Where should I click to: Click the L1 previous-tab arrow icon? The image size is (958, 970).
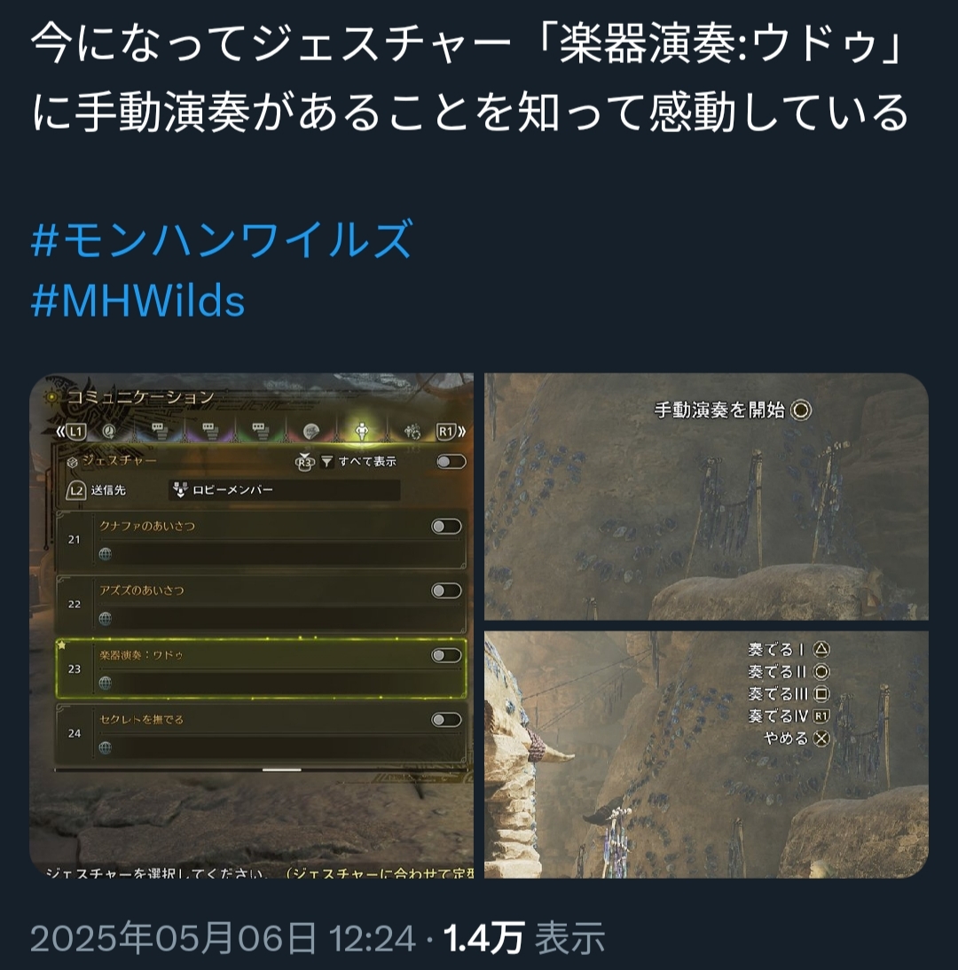pyautogui.click(x=71, y=431)
